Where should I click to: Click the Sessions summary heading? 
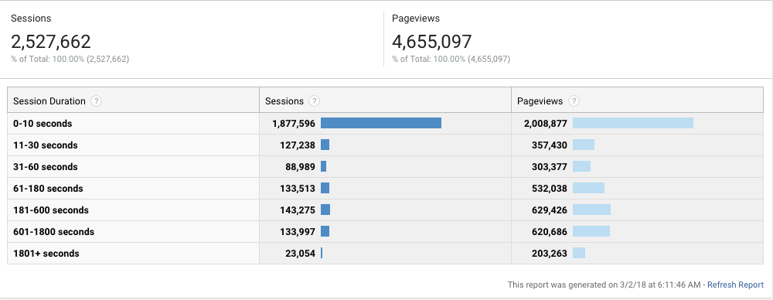31,19
